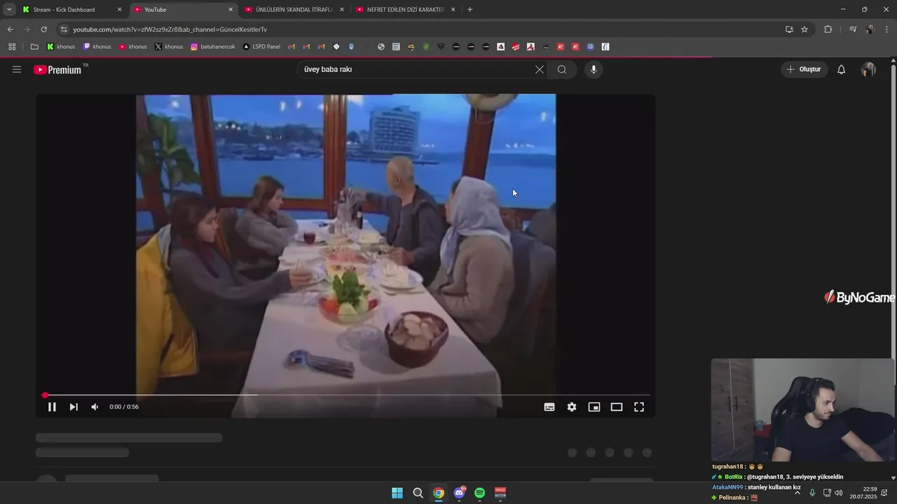Mute the video player volume

tap(95, 407)
